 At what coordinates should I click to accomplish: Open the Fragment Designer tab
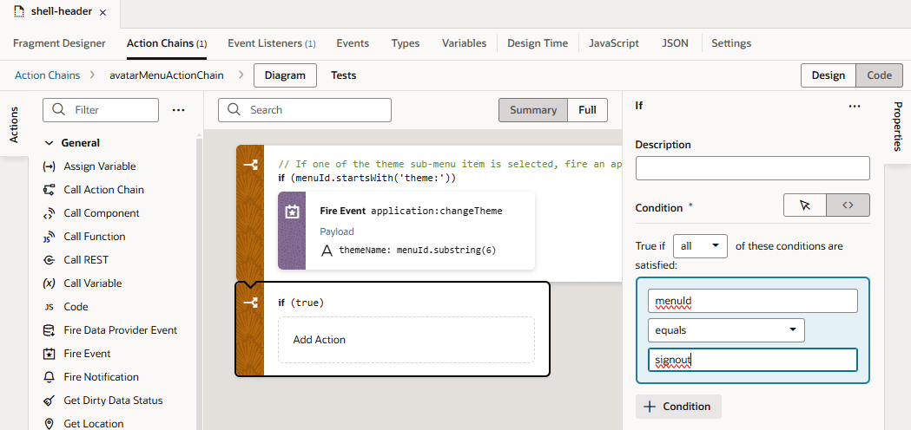[59, 43]
